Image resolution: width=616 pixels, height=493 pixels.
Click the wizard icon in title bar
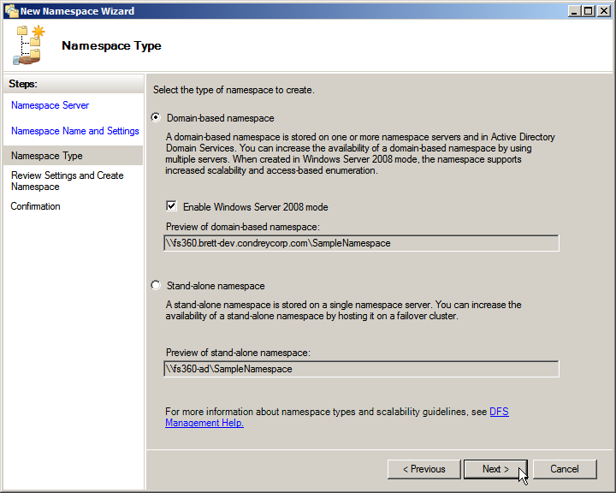pyautogui.click(x=12, y=11)
